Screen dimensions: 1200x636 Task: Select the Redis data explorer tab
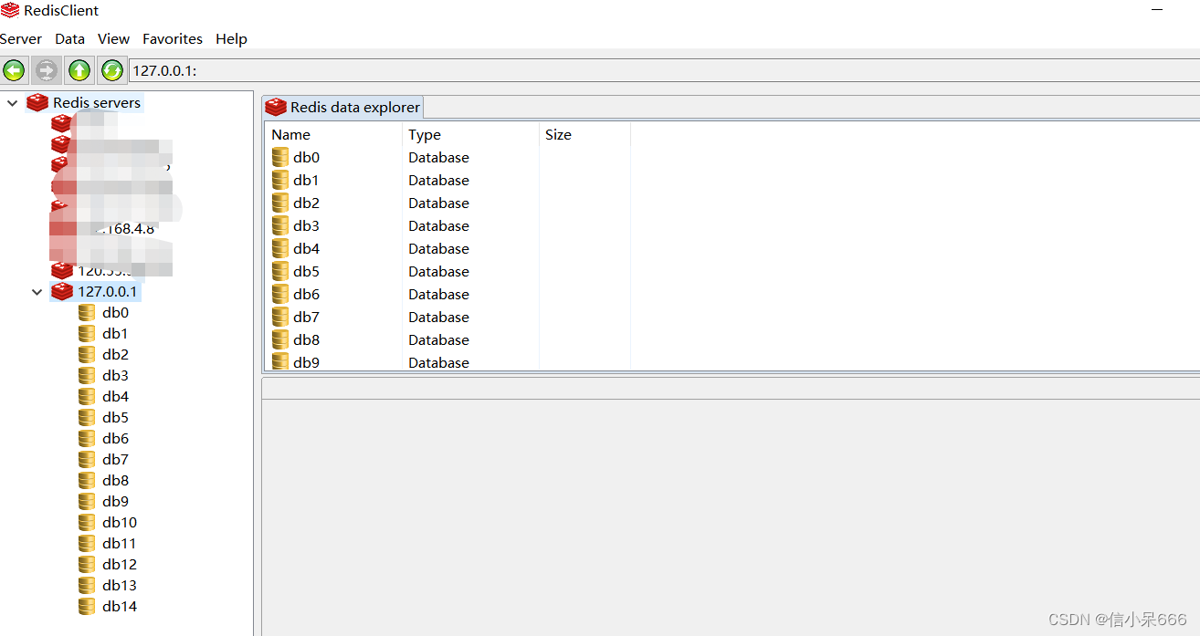342,107
